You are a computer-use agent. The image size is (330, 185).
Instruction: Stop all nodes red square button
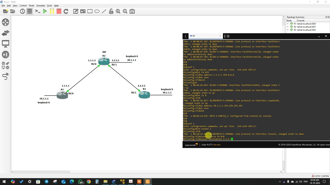(x=59, y=11)
